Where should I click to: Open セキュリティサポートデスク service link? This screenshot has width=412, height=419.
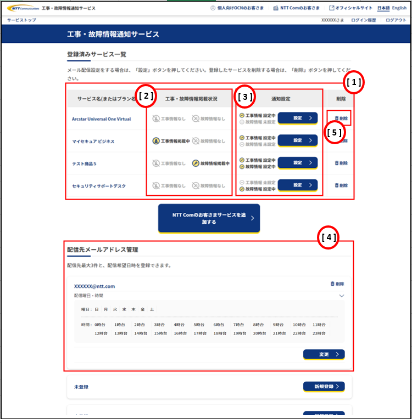99,186
